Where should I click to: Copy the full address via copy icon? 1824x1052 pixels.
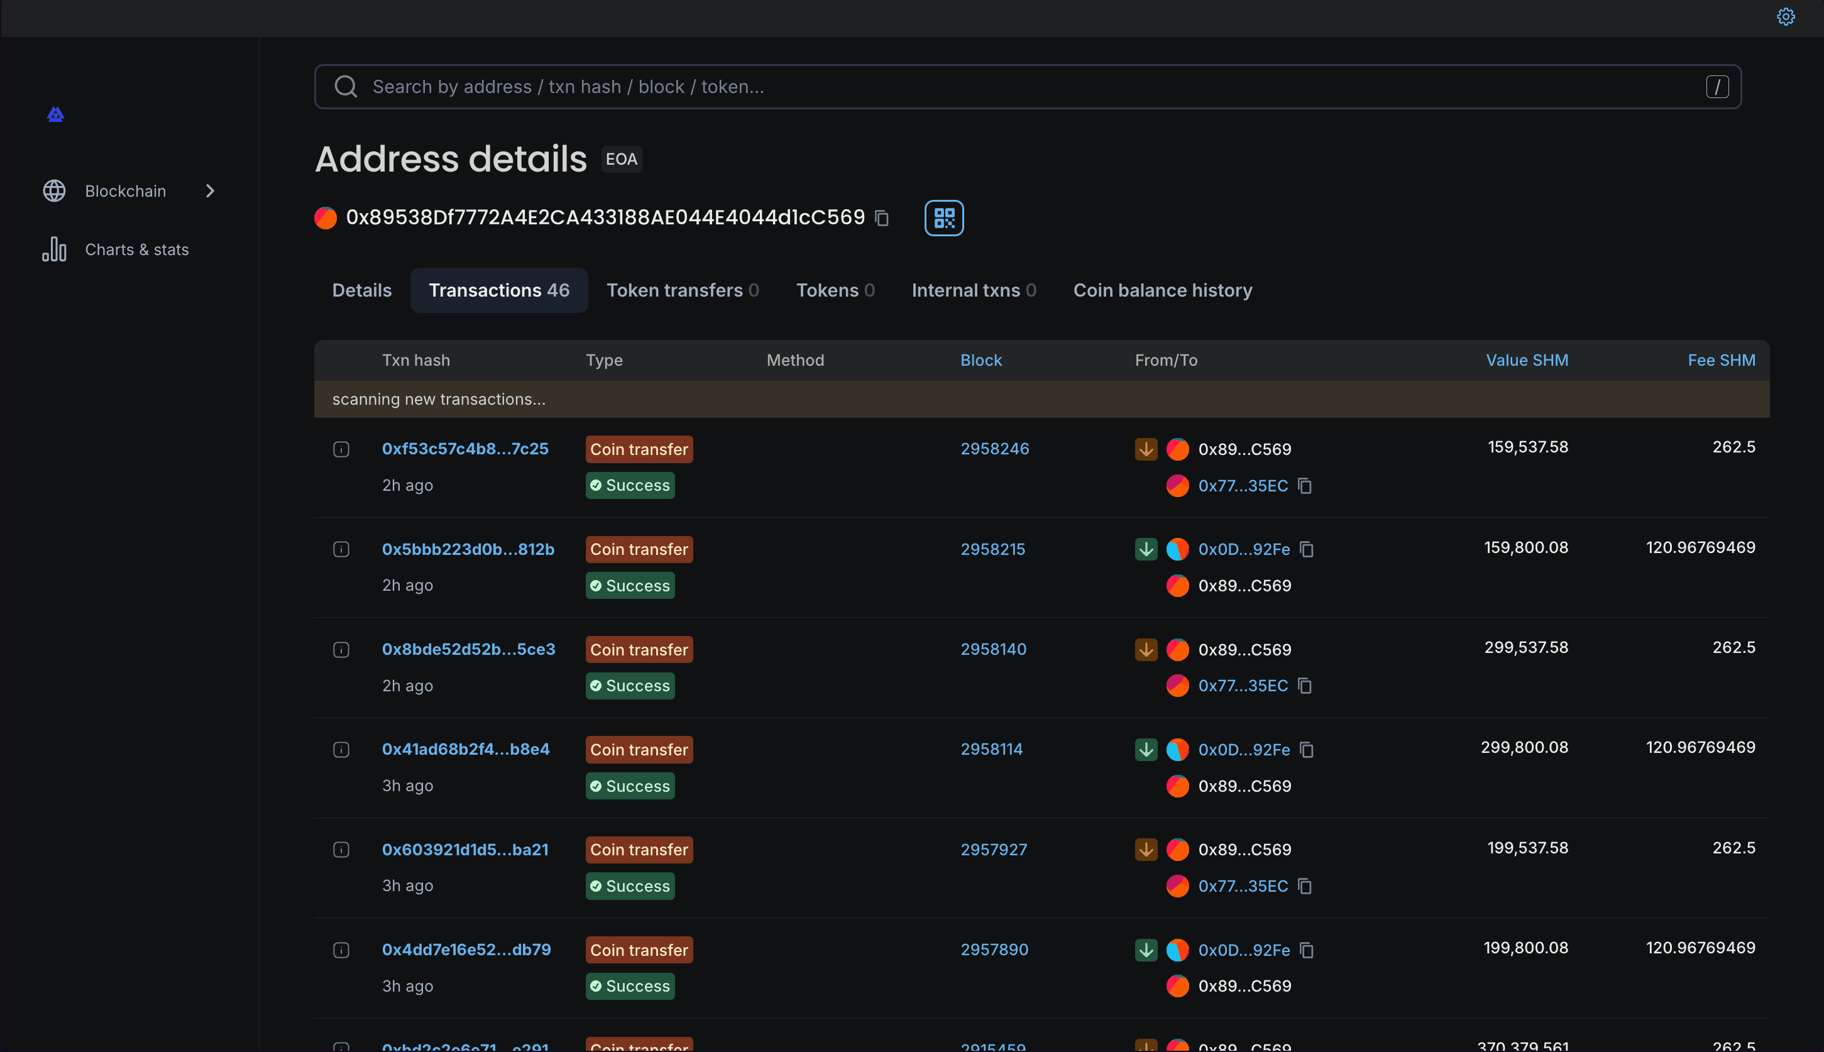(x=882, y=217)
